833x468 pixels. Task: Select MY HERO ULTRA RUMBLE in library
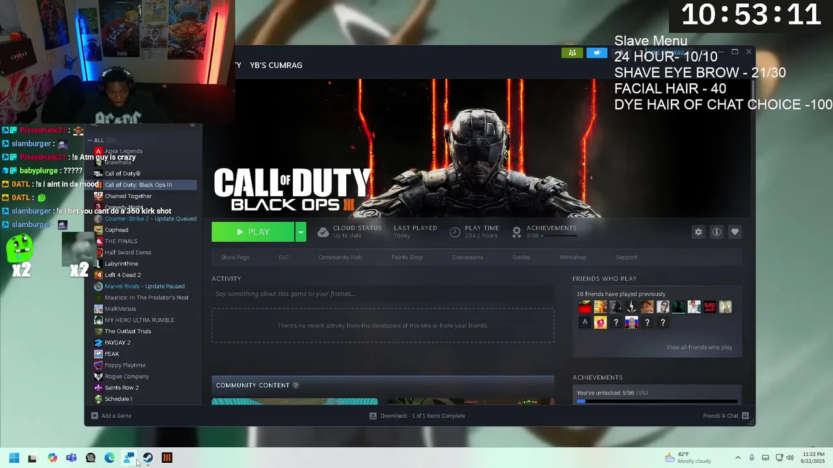[142, 320]
